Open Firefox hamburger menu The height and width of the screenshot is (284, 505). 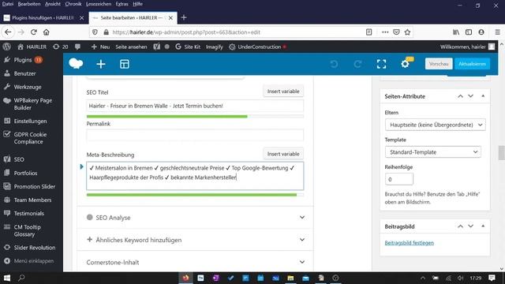[498, 32]
